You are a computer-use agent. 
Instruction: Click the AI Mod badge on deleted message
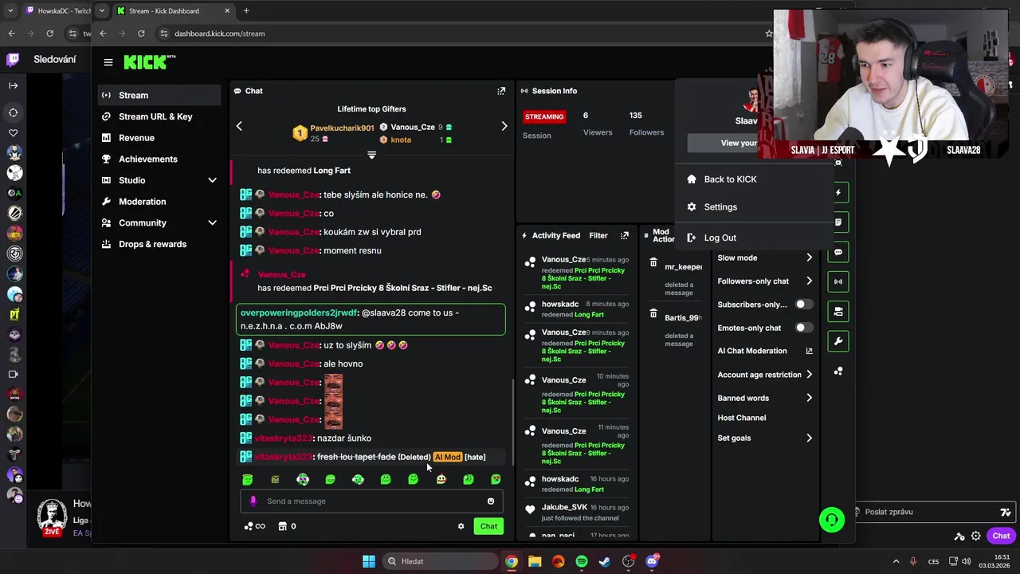pyautogui.click(x=448, y=457)
